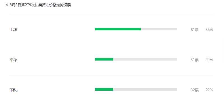Click the question number 4.
Image resolution: width=224 pixels, height=102 pixels.
[6, 5]
